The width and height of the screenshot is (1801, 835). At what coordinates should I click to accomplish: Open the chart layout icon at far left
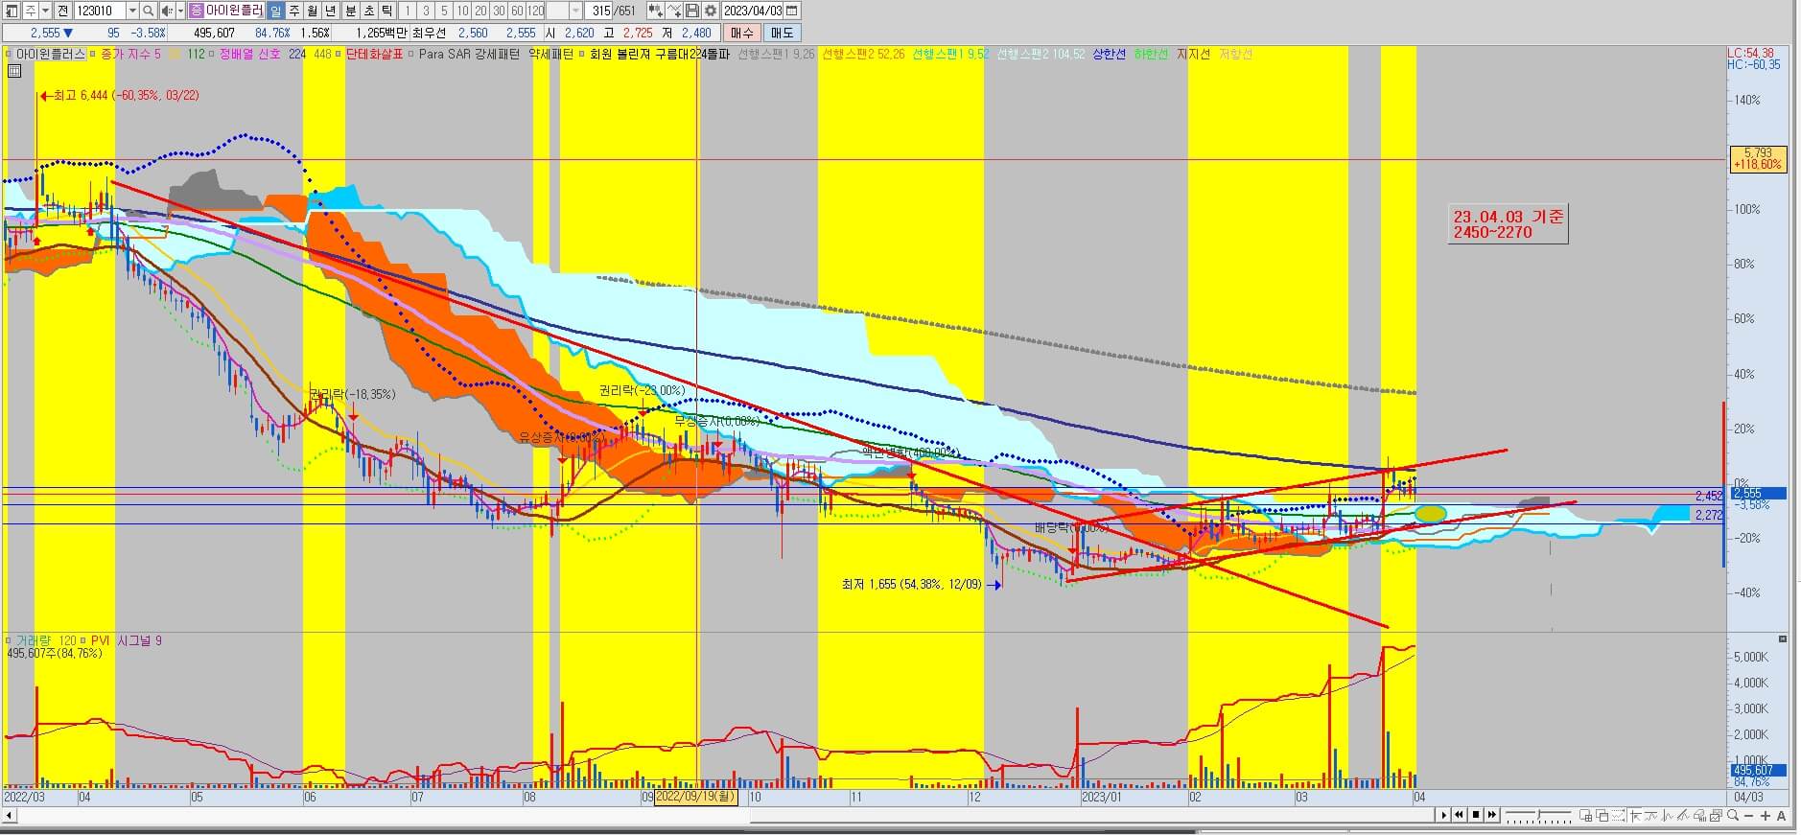coord(11,11)
